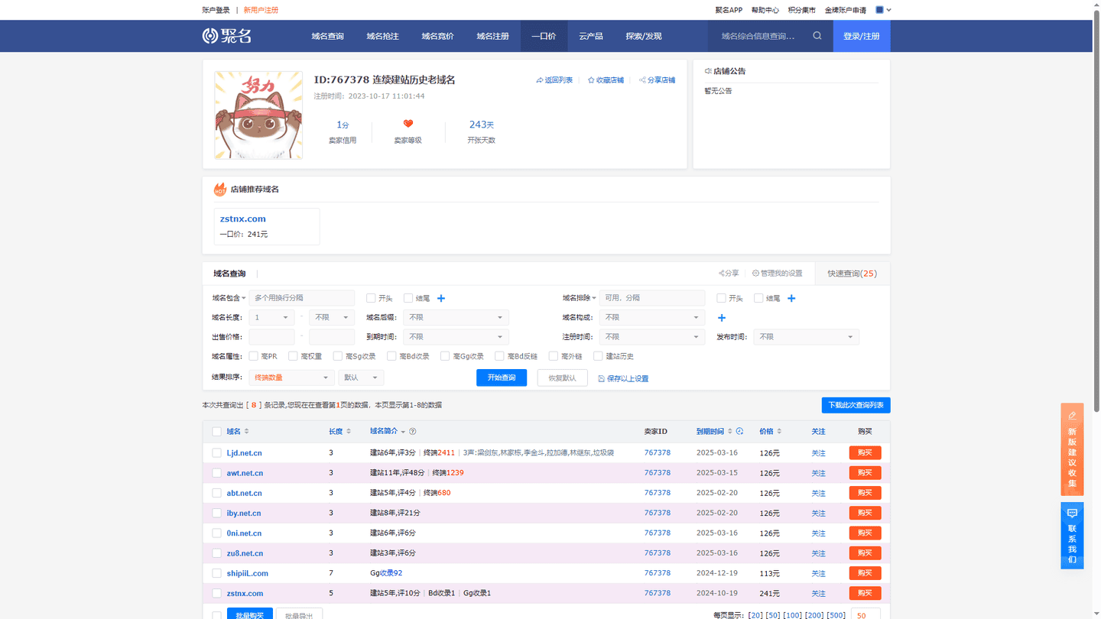Tick the checkbox for awt.net.cn row

tap(216, 473)
